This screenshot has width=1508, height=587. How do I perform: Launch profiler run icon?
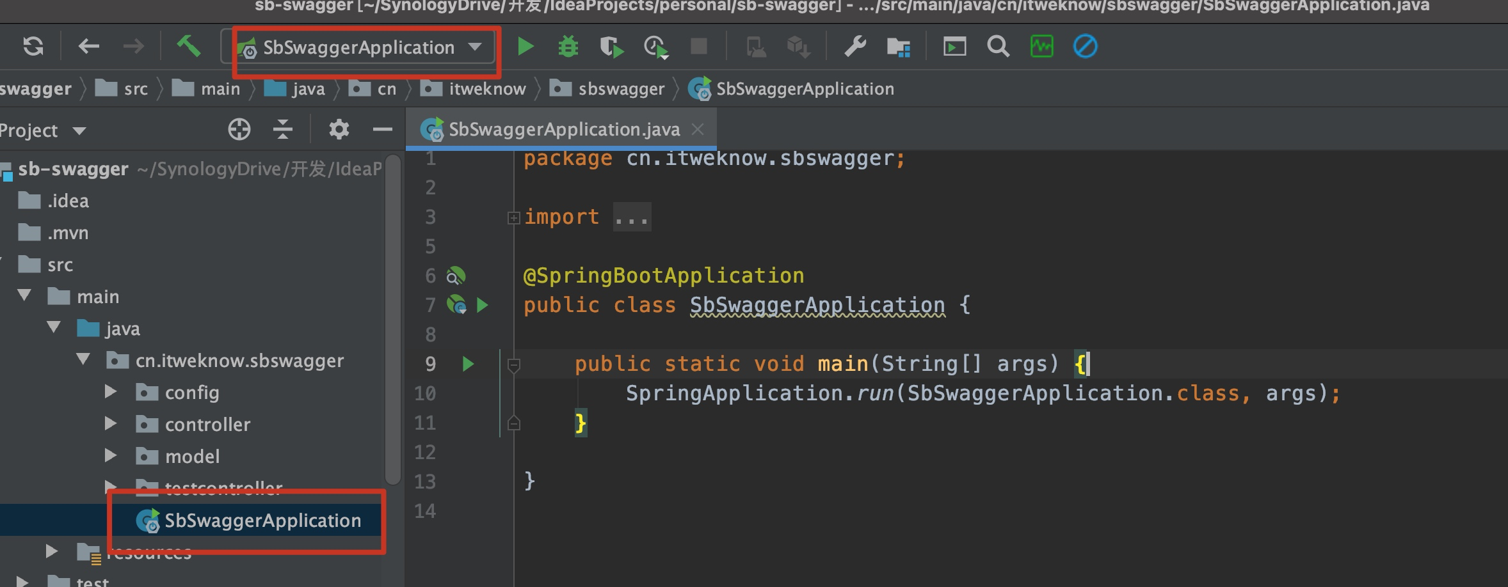[x=655, y=47]
